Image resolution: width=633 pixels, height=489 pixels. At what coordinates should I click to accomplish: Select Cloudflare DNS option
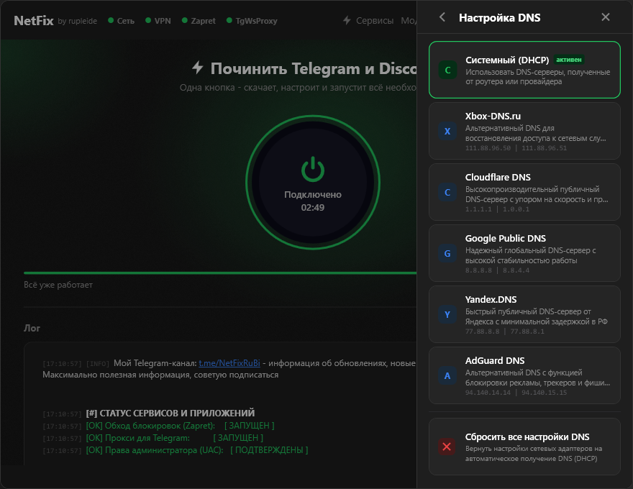[524, 192]
